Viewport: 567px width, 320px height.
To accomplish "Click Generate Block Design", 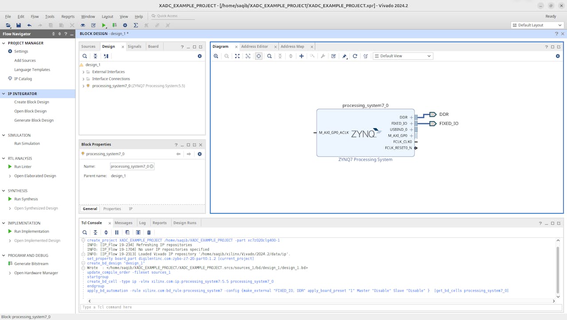I will point(34,120).
